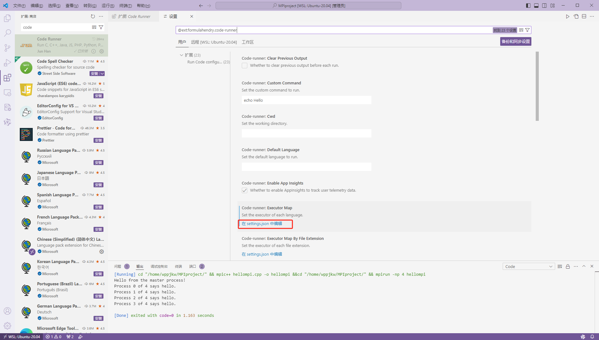Edit Executor Map By File Extension in settings.json
The image size is (599, 340).
point(262,254)
